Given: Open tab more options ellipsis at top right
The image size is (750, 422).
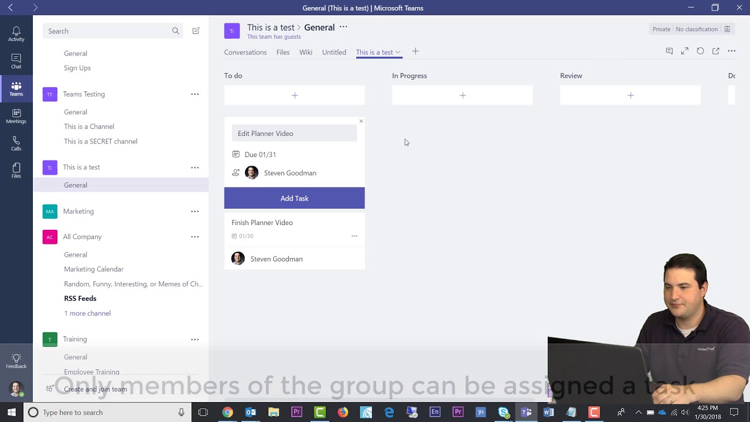Looking at the screenshot, I should tap(732, 52).
